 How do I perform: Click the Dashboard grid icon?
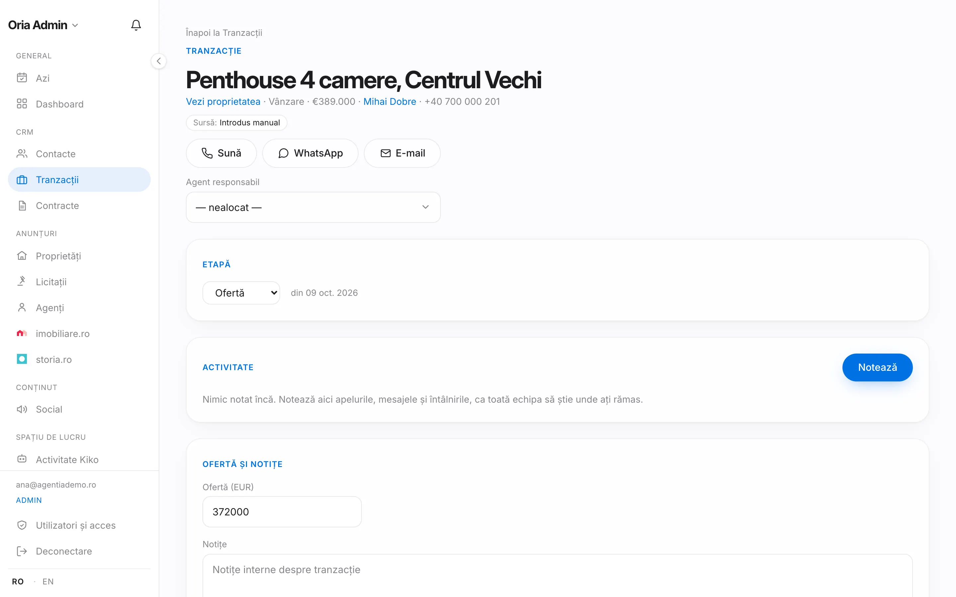[x=22, y=104]
